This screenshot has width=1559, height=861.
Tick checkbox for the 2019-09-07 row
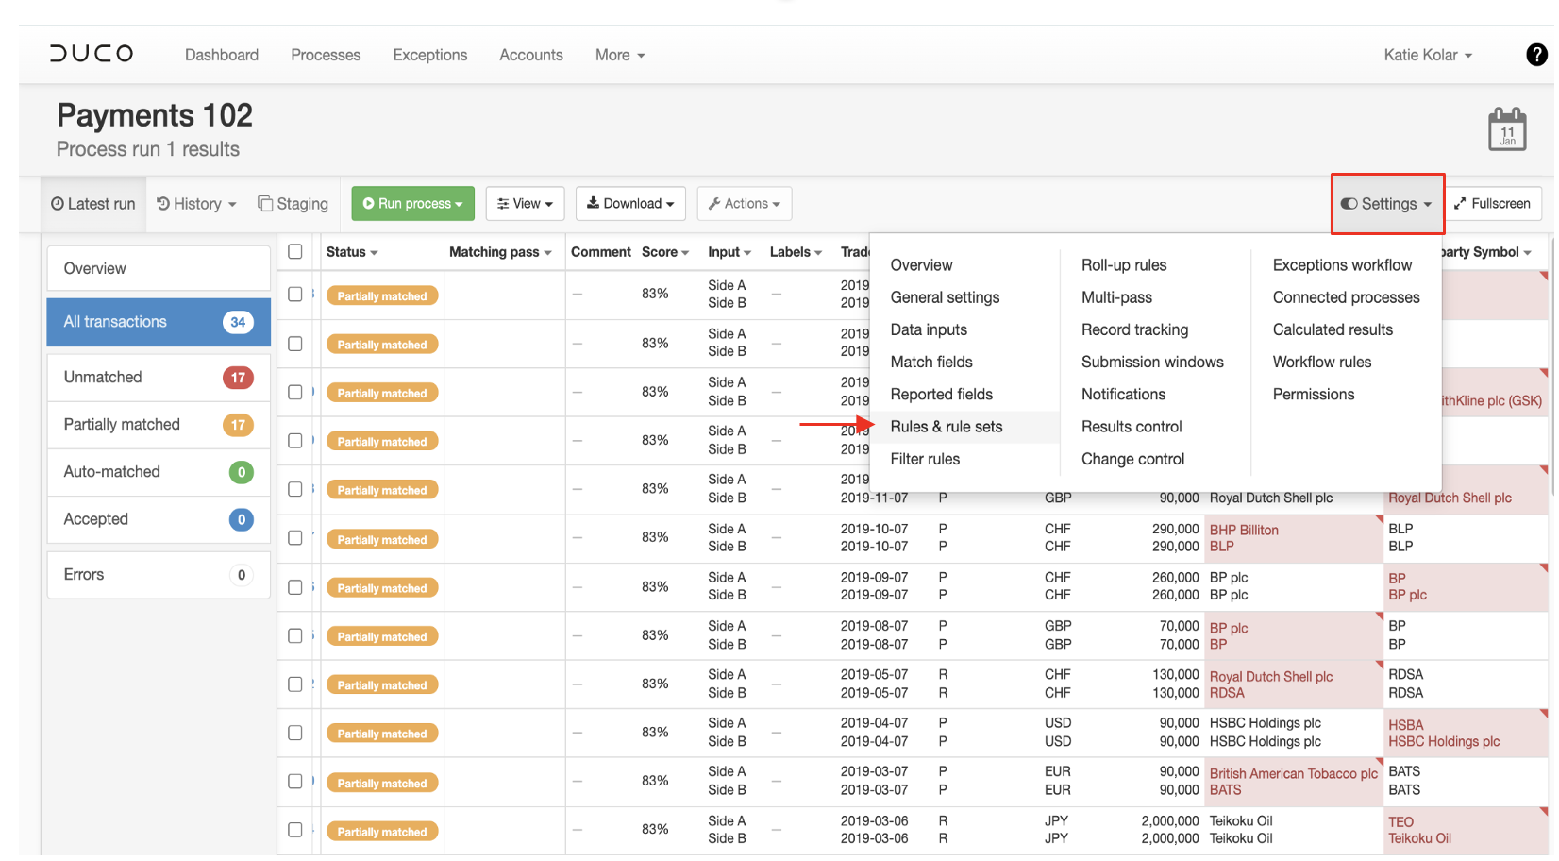coord(295,586)
